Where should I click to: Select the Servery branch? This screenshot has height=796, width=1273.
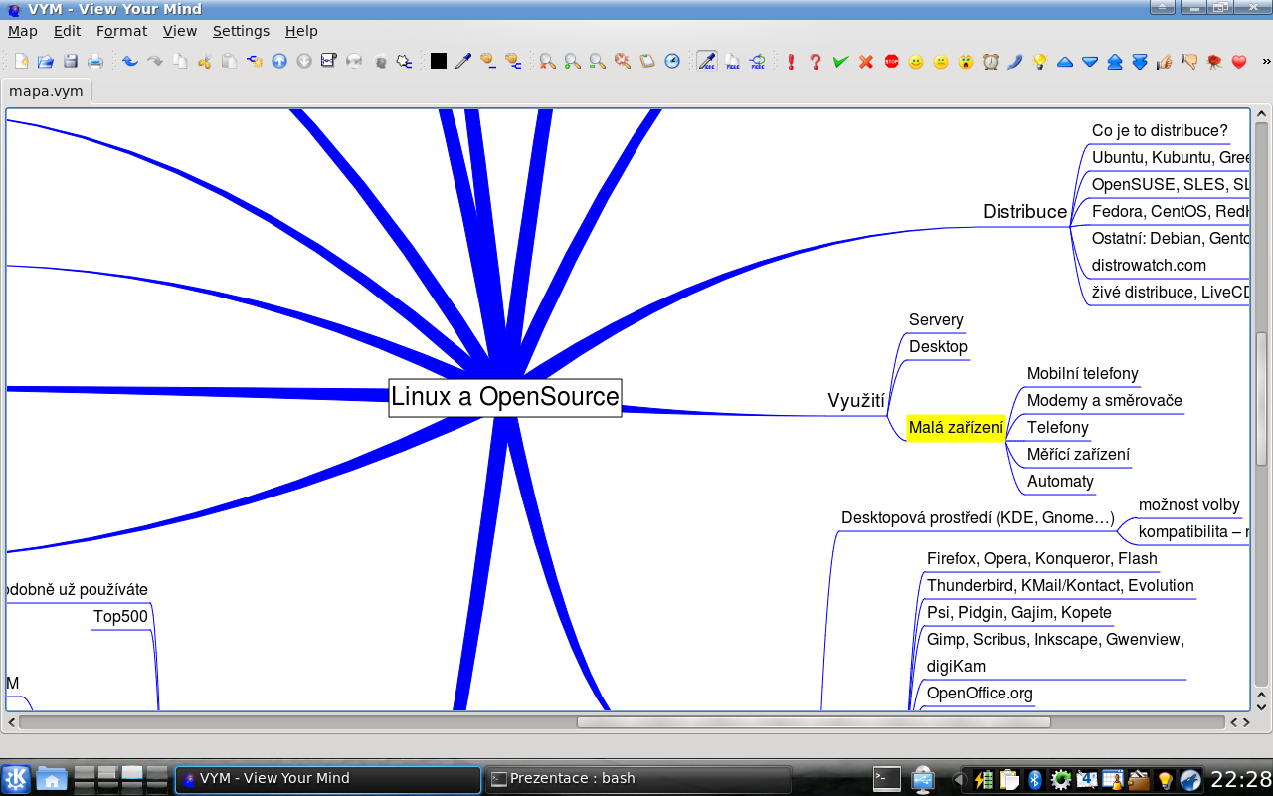[x=936, y=320]
